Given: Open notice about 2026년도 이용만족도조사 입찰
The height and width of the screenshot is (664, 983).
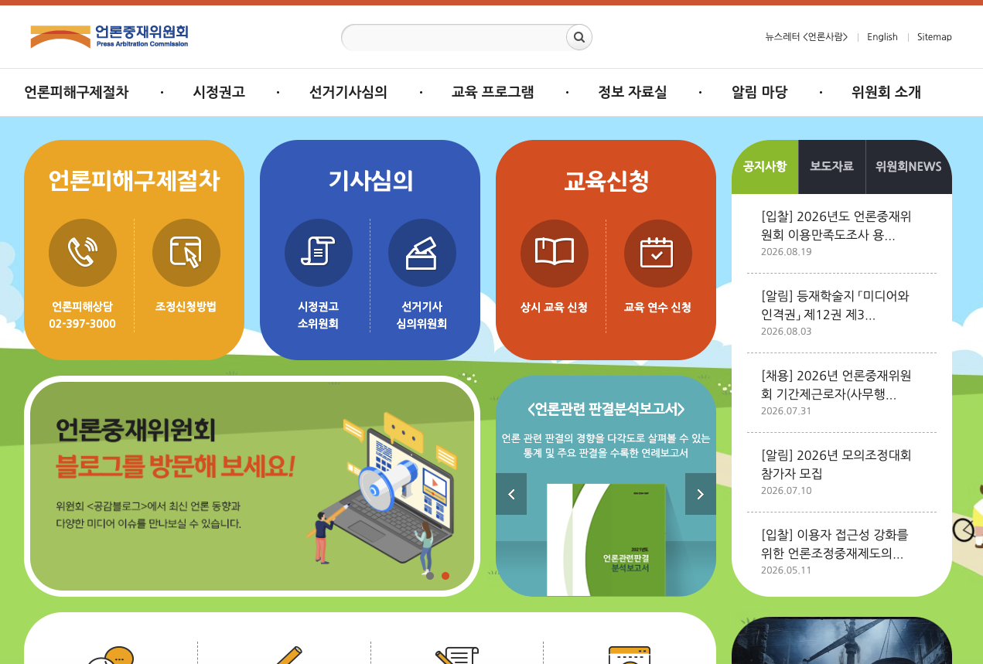Looking at the screenshot, I should [836, 226].
